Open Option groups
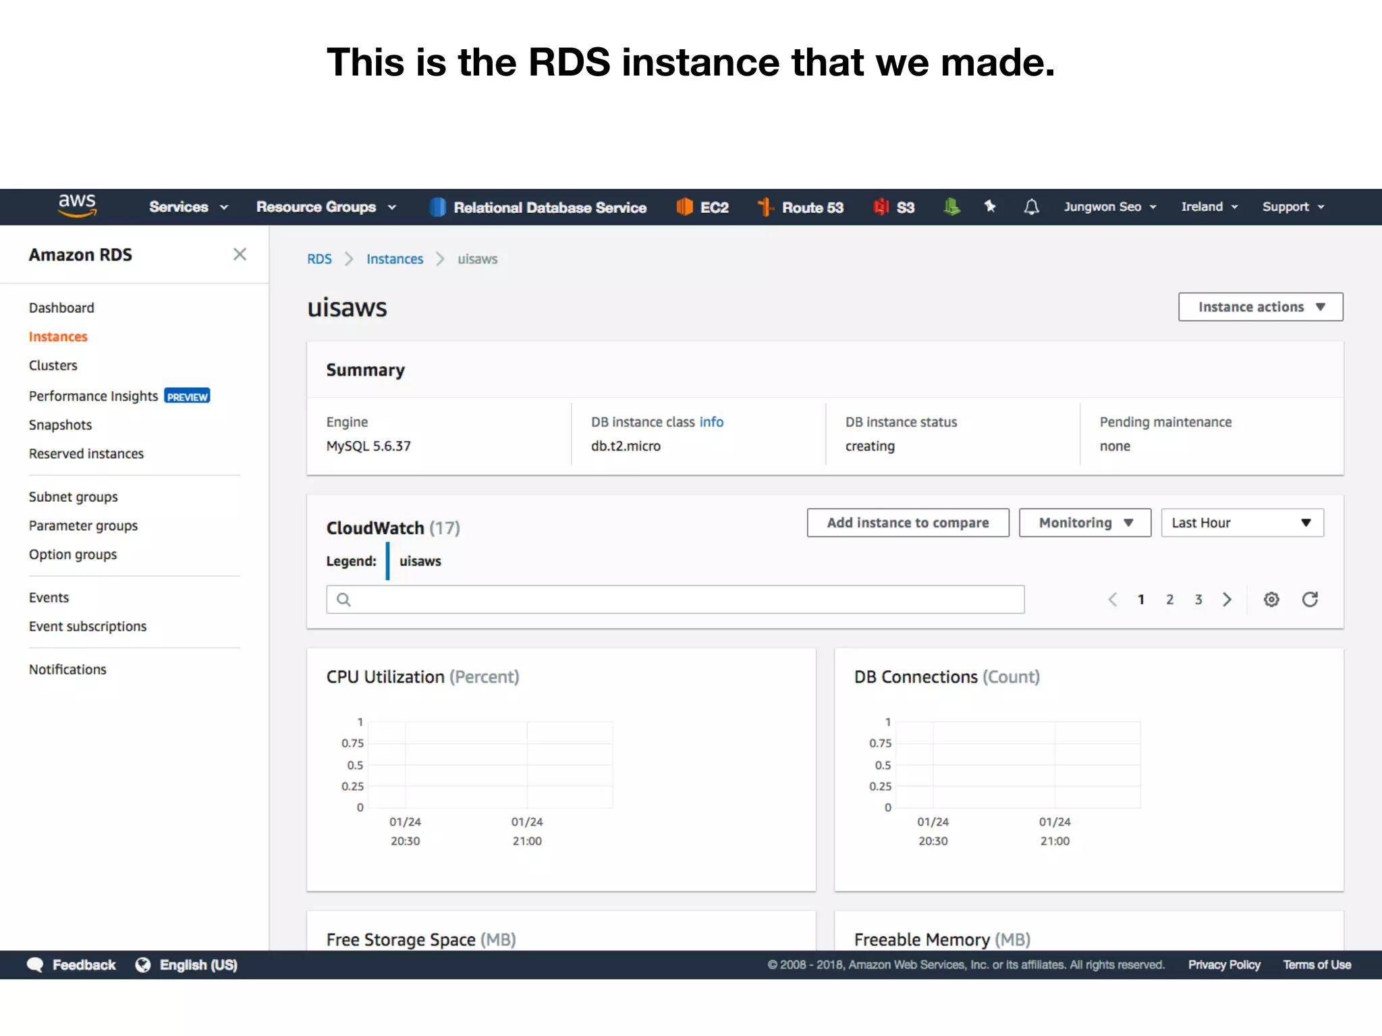Screen dimensions: 1382x1036 click(x=73, y=554)
